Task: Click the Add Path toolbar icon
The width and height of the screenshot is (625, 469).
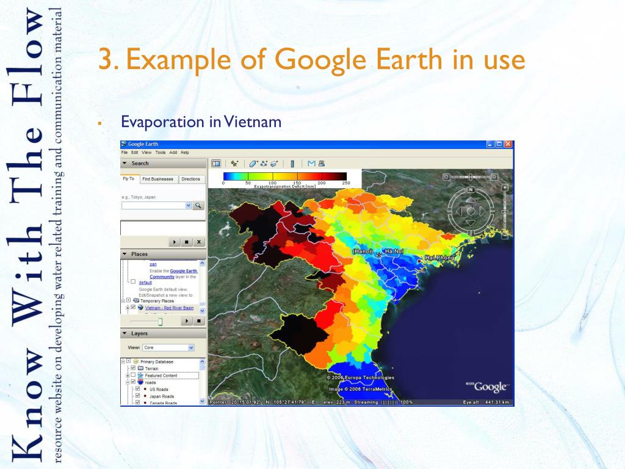Action: 264,164
